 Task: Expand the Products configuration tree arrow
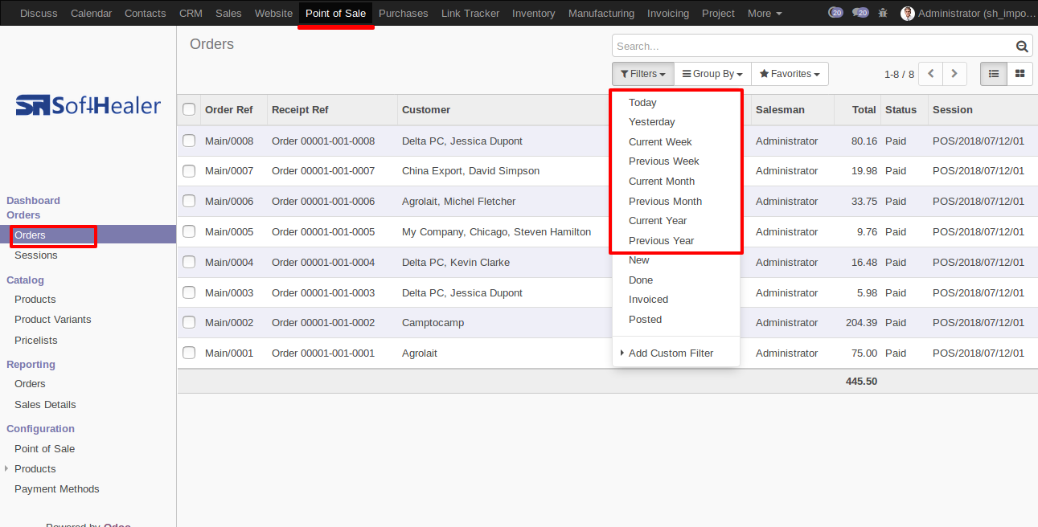pyautogui.click(x=6, y=468)
